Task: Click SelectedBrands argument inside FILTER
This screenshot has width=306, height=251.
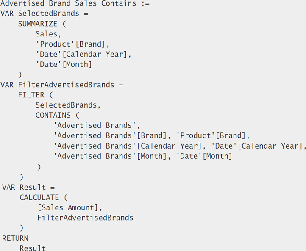Action: click(66, 105)
